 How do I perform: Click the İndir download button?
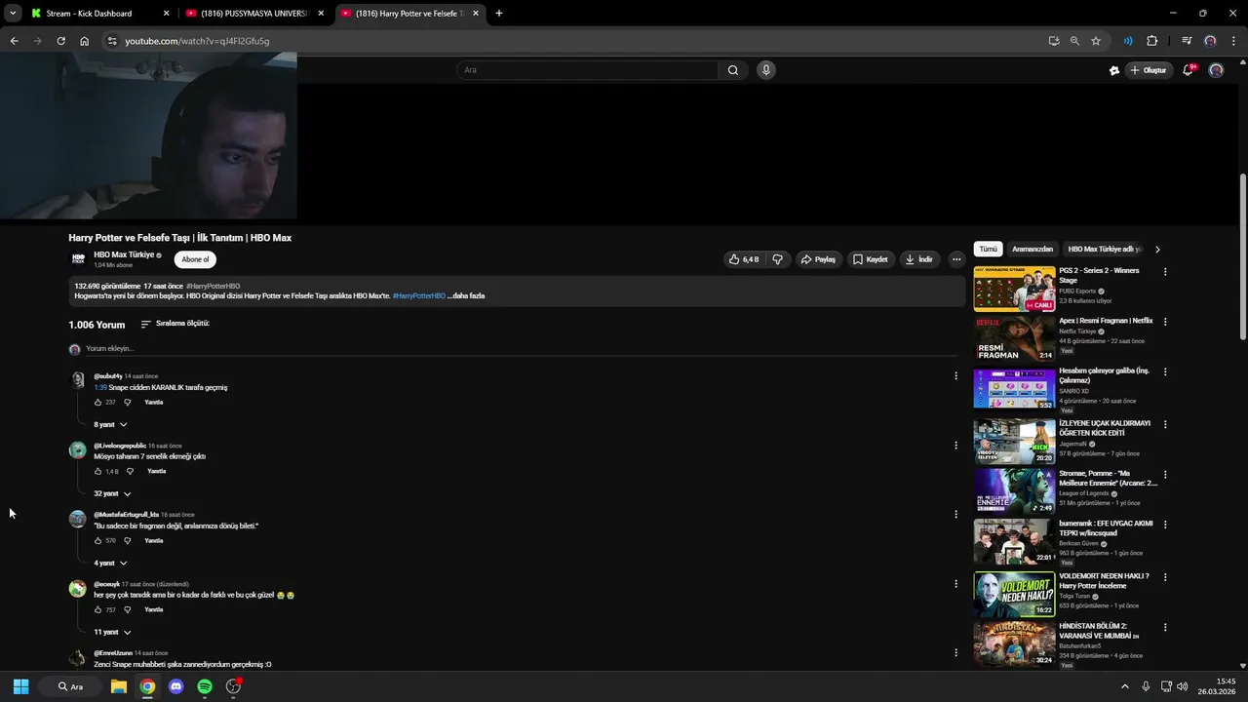pos(919,259)
